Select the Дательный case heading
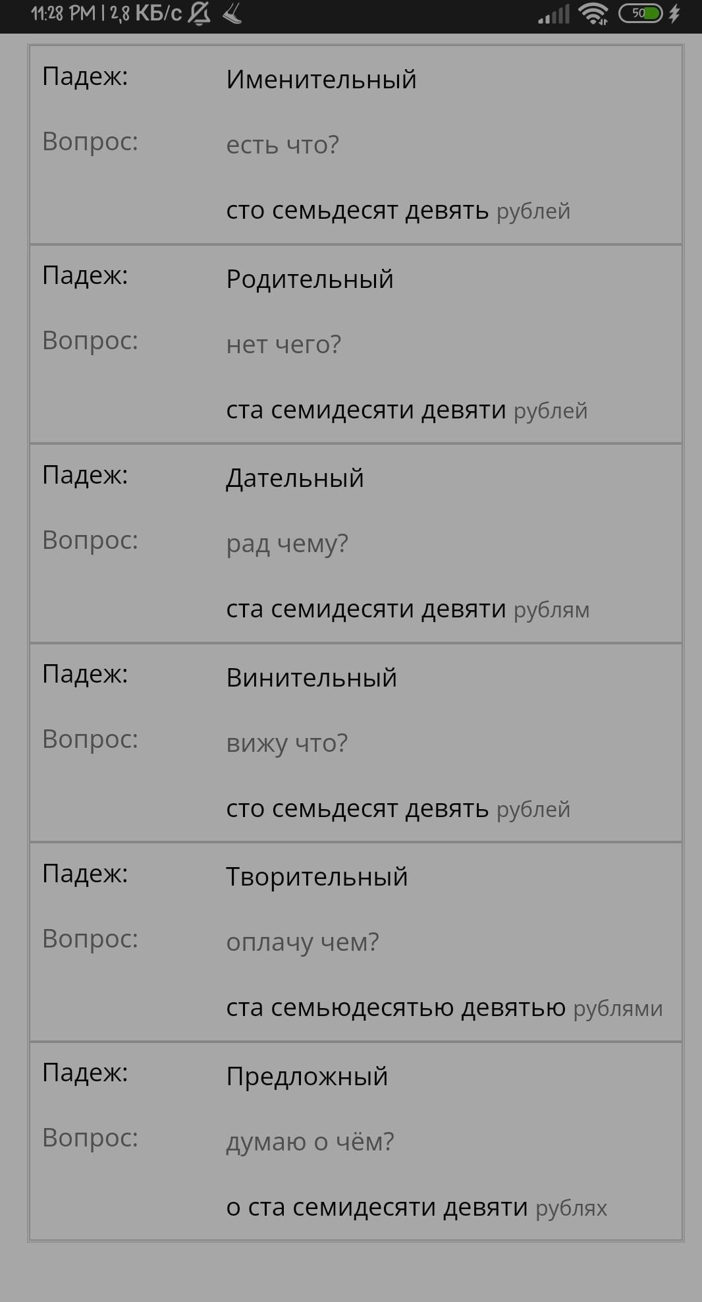 click(295, 478)
